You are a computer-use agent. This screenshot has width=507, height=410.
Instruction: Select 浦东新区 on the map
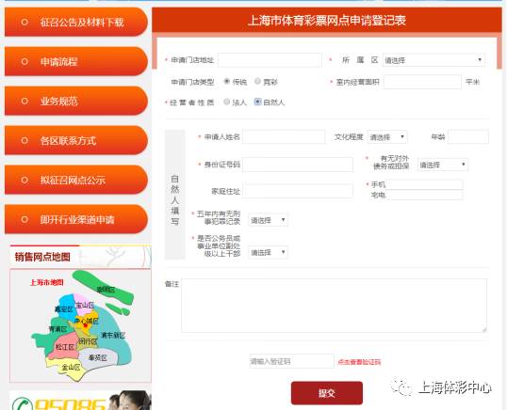coord(112,335)
